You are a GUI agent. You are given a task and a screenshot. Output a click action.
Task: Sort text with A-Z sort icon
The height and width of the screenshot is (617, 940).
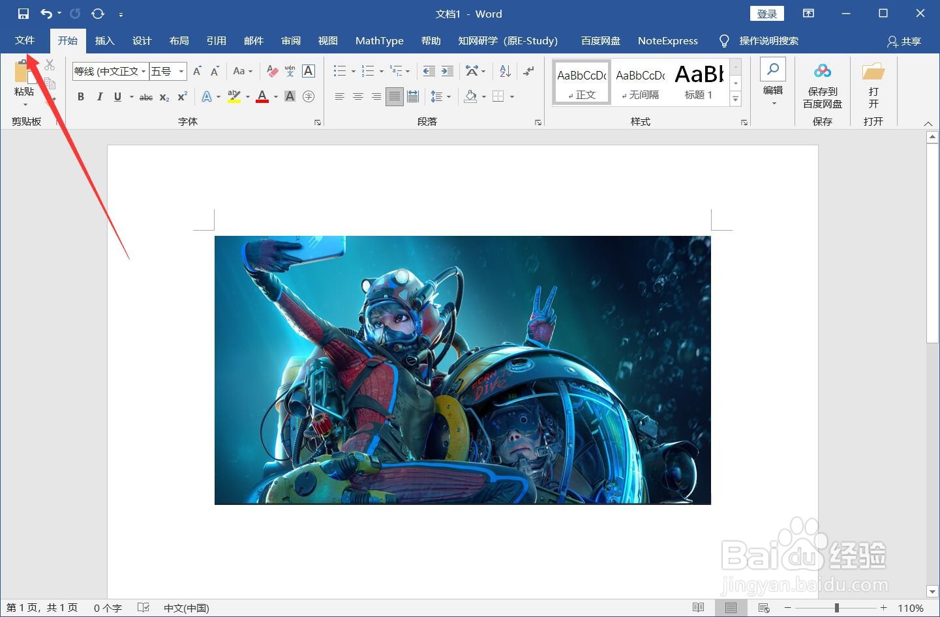click(x=505, y=71)
